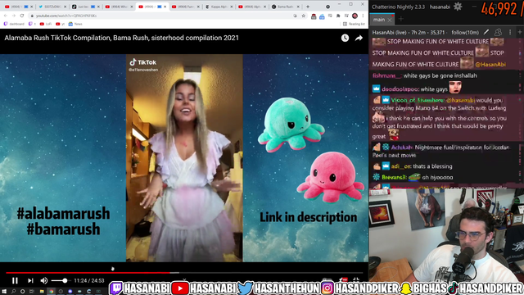Switch to the Kappa Alpha tab
The height and width of the screenshot is (295, 524).
pos(219,7)
